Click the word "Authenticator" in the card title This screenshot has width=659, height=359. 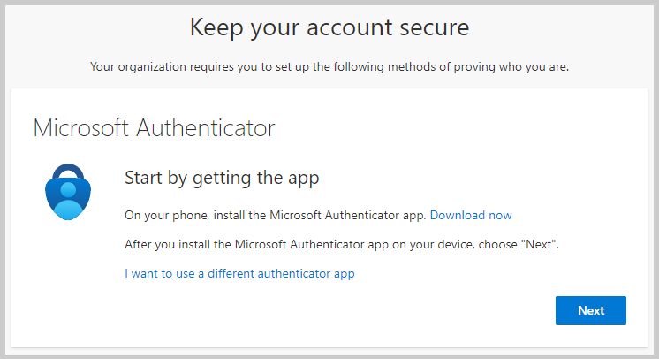click(x=206, y=128)
